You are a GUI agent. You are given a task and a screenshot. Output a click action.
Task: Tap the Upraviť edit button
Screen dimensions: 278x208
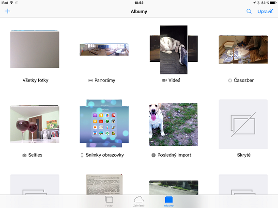coord(265,12)
